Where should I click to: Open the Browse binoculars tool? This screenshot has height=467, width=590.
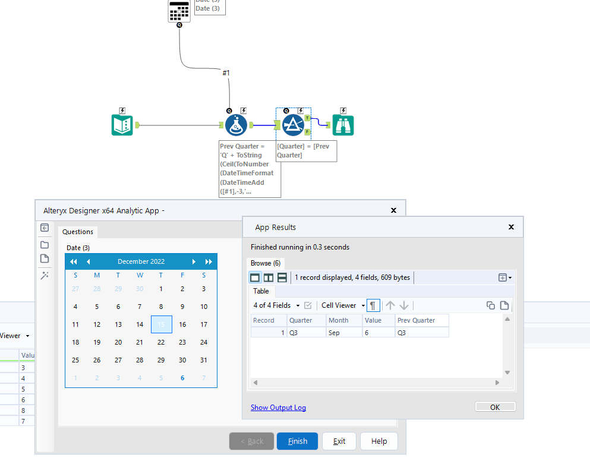[343, 125]
